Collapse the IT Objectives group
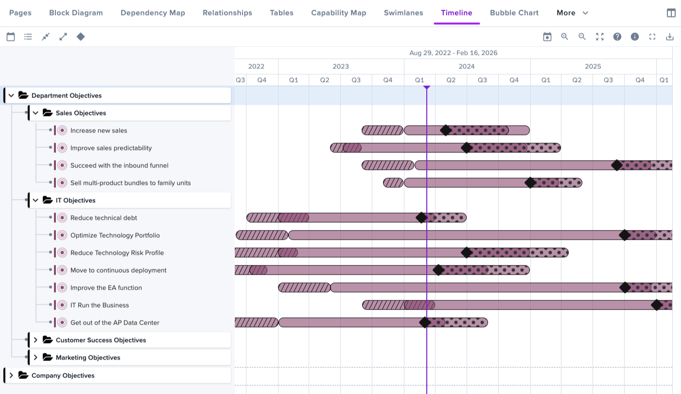681x394 pixels. [35, 200]
